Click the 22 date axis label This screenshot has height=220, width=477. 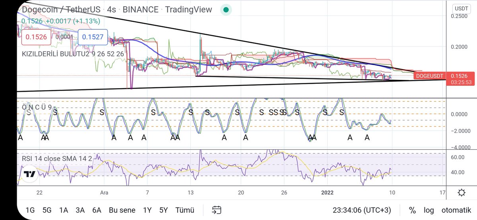click(x=39, y=192)
